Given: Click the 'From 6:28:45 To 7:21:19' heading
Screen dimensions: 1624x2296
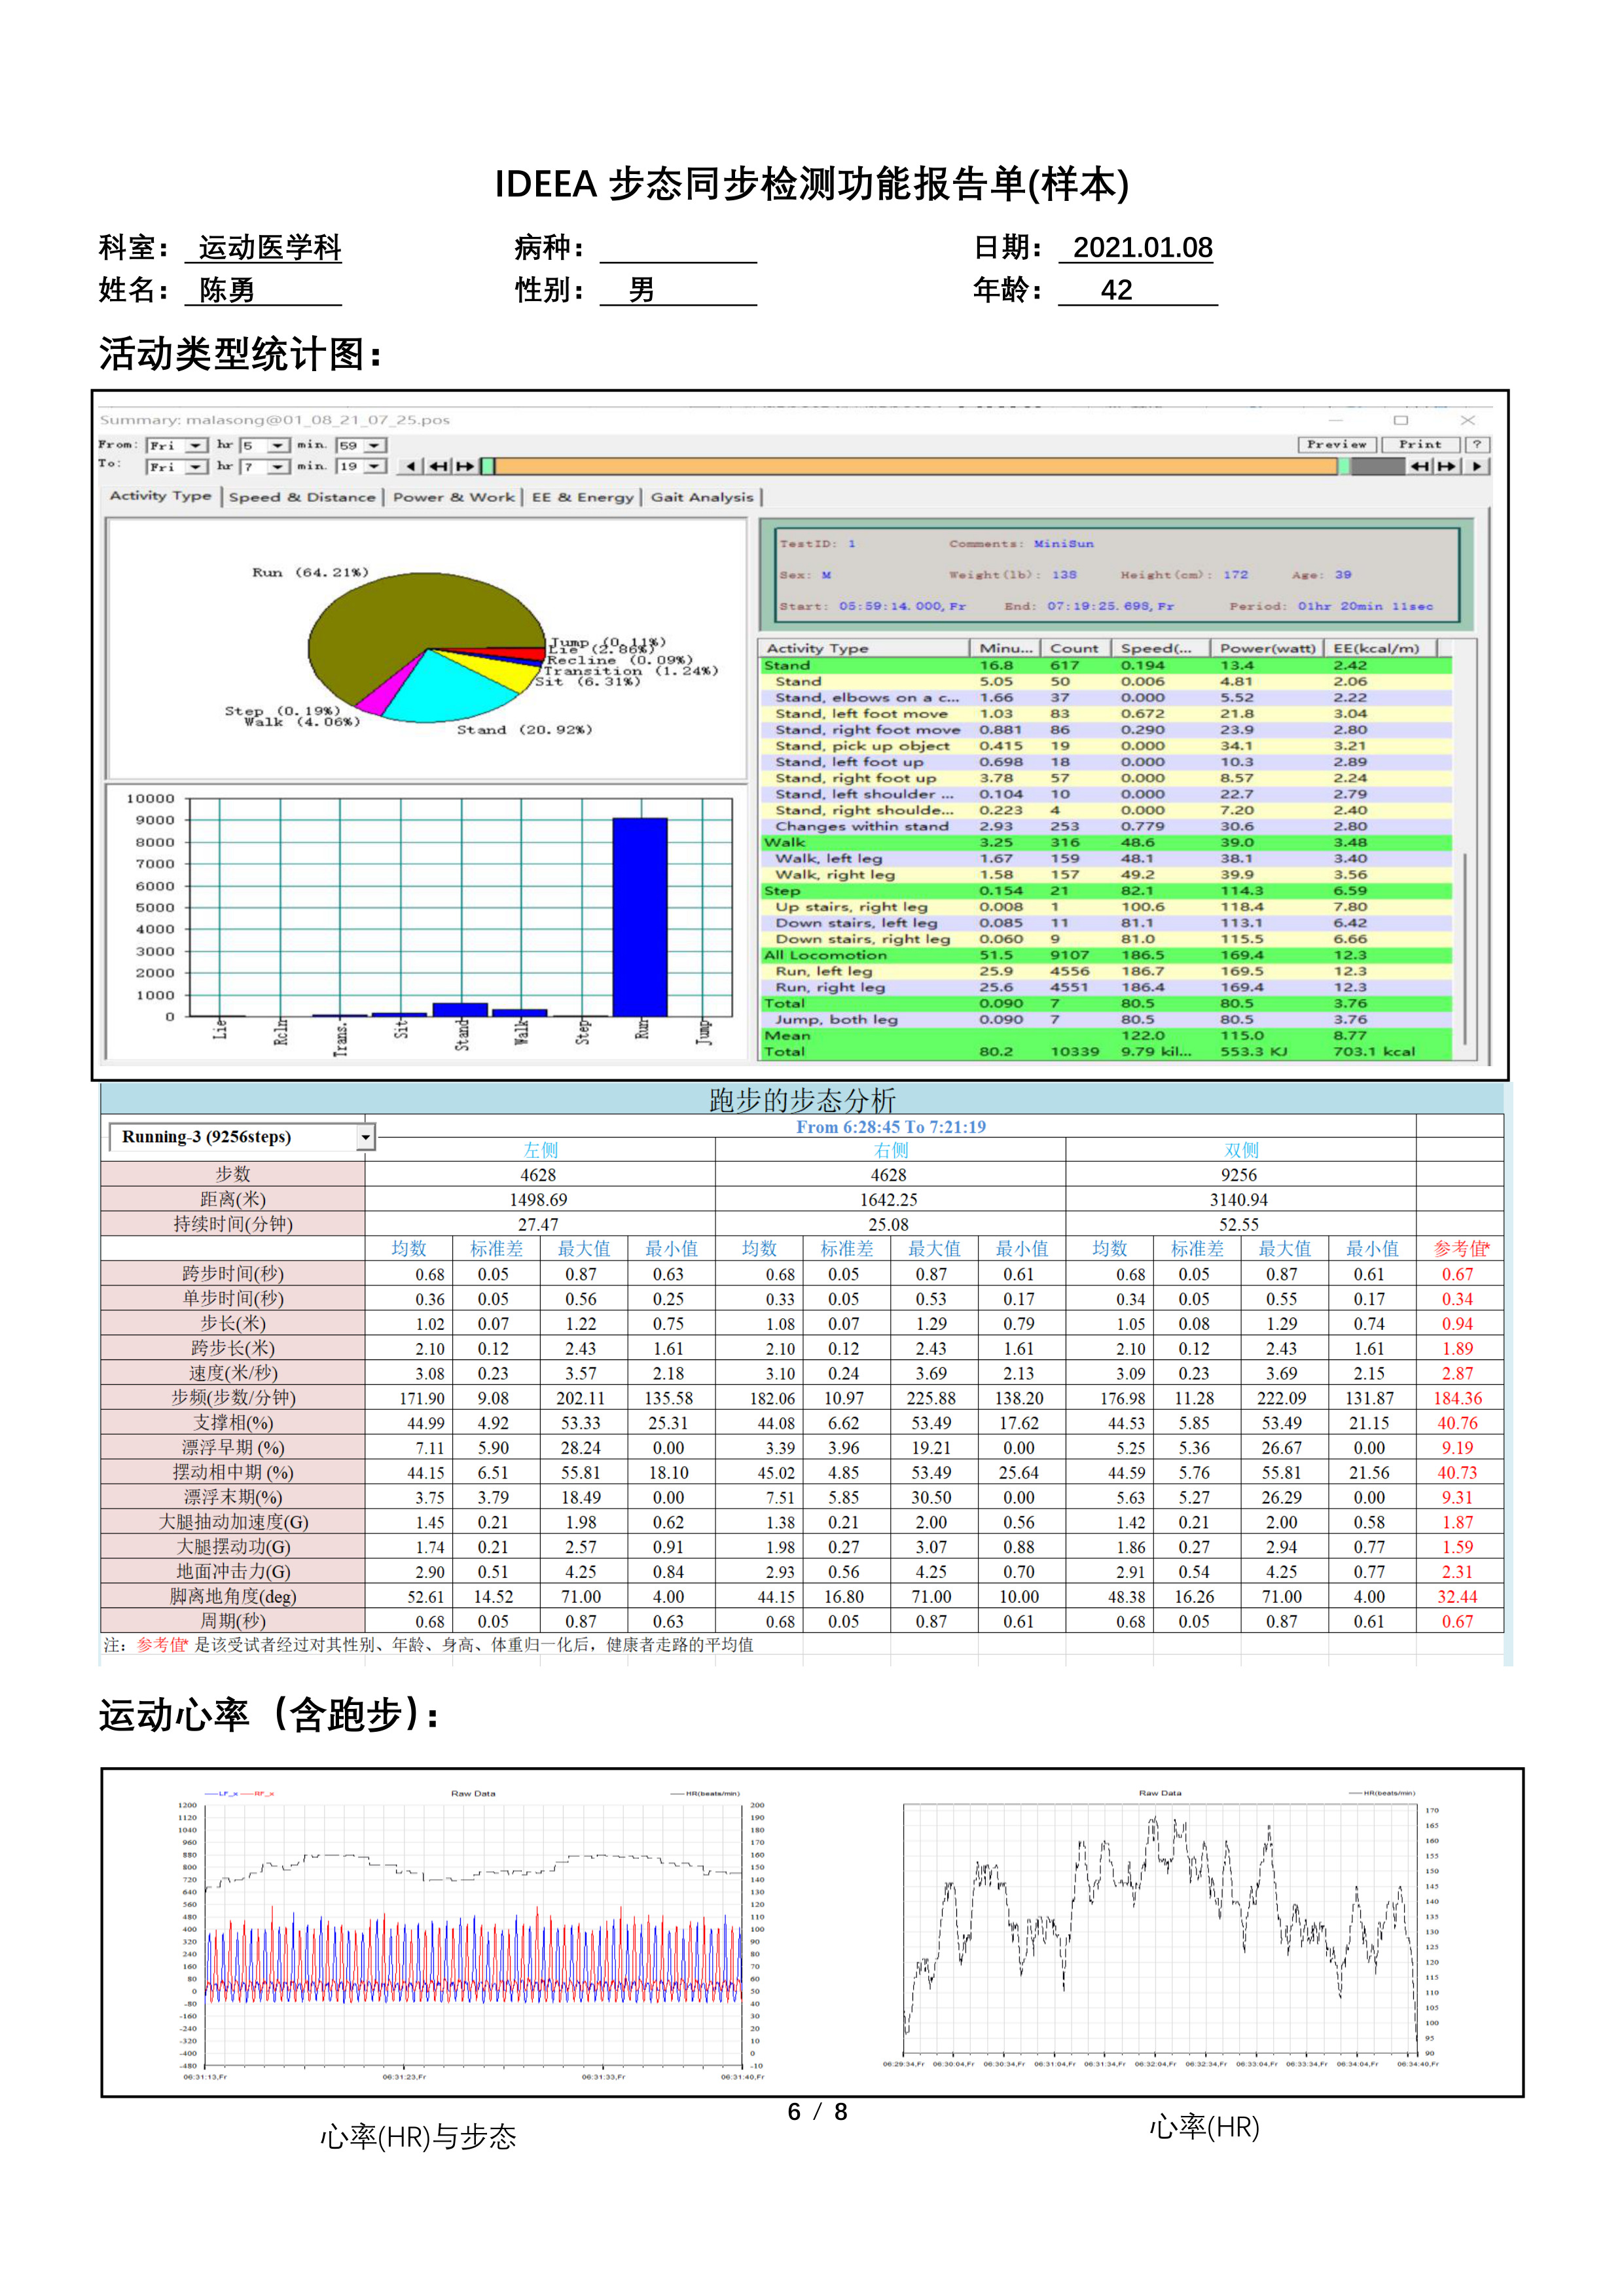Looking at the screenshot, I should 890,1127.
